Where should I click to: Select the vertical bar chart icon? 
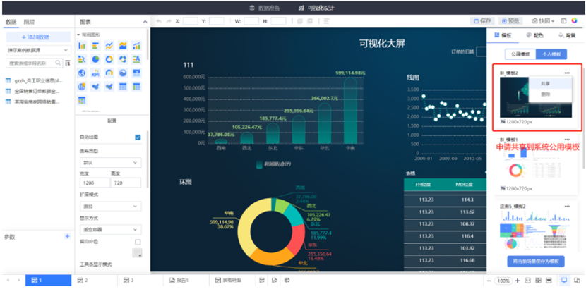click(x=82, y=46)
